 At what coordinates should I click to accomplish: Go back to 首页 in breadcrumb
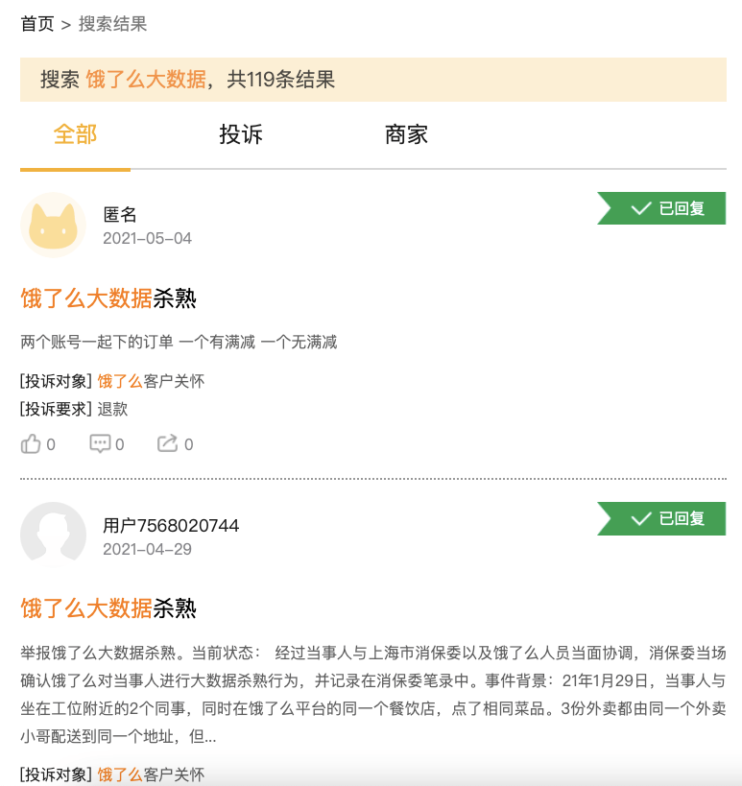coord(37,24)
